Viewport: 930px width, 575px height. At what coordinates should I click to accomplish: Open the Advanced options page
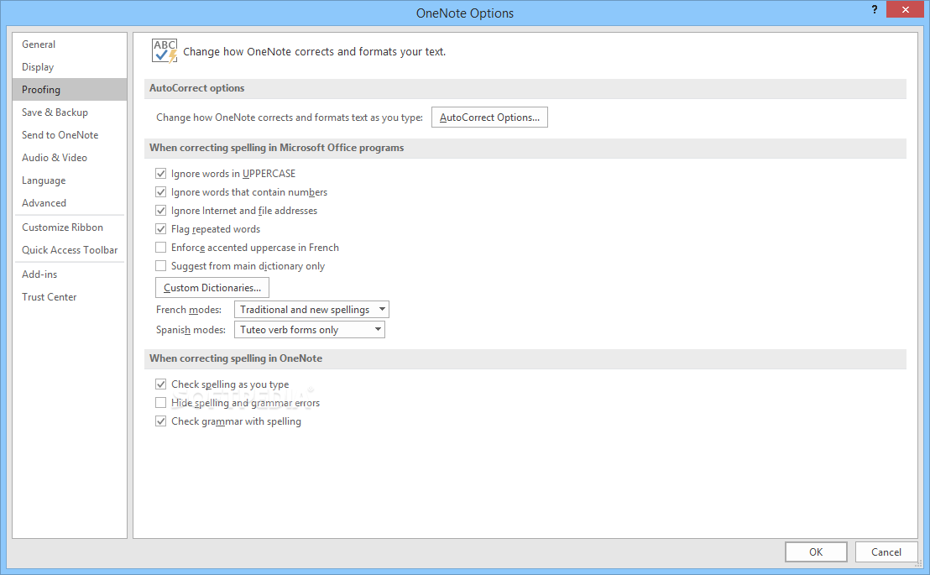44,203
